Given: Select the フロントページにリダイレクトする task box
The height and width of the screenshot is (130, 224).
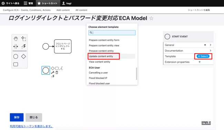Looking at the screenshot, I should pos(63,46).
